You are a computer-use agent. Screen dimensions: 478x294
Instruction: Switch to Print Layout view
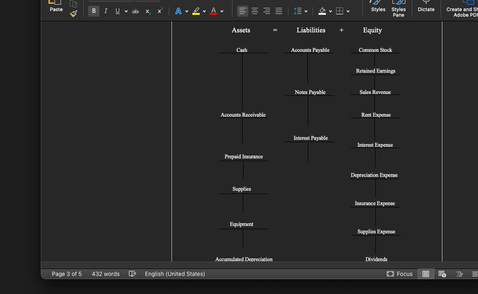pyautogui.click(x=426, y=274)
